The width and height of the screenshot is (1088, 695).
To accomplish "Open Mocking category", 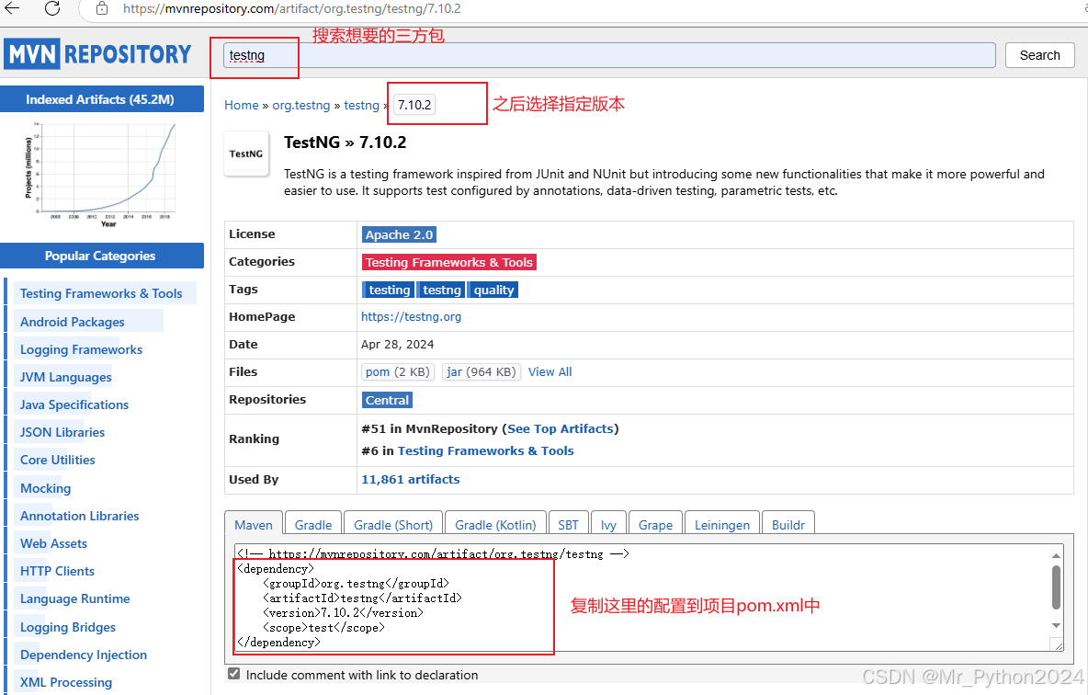I will pyautogui.click(x=45, y=489).
